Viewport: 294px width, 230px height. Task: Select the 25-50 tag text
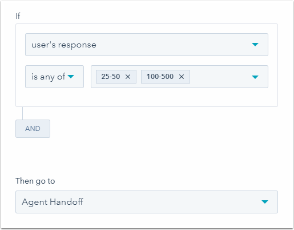[x=111, y=77]
